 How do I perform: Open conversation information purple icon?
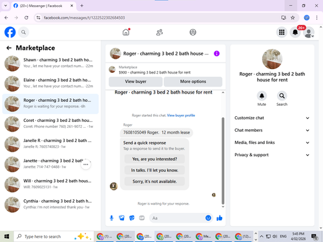(x=216, y=54)
